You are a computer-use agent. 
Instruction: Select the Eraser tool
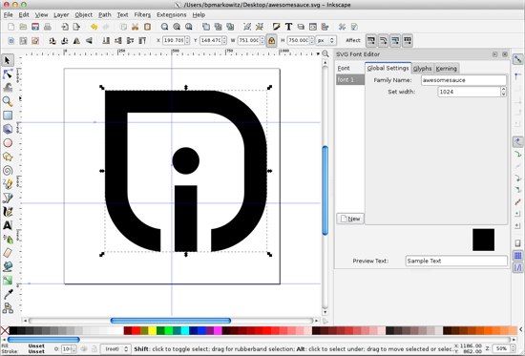coord(8,253)
